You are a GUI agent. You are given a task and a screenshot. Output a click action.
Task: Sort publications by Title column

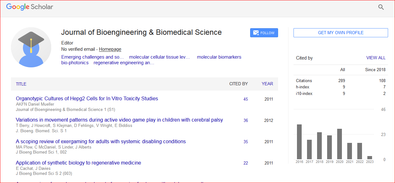pos(21,84)
